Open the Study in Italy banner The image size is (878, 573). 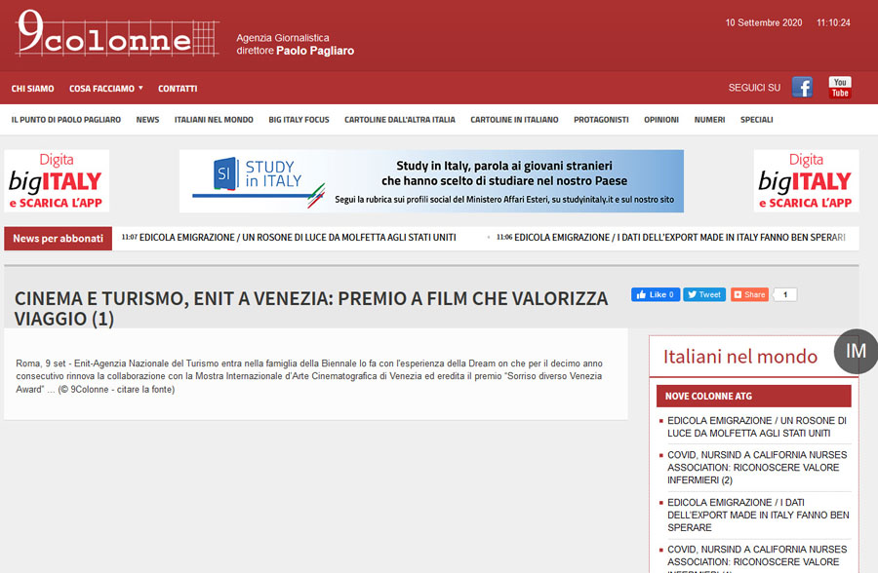431,181
